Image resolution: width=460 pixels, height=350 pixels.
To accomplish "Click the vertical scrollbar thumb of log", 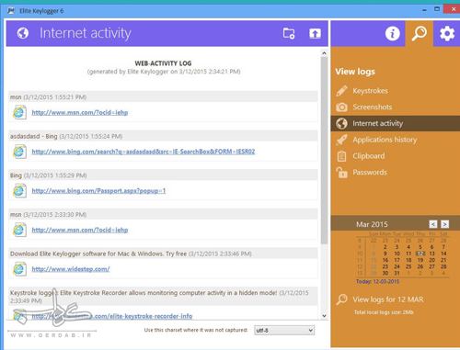I will point(324,151).
